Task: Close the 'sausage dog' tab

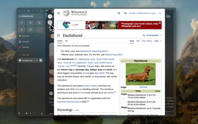Action: 37,61
